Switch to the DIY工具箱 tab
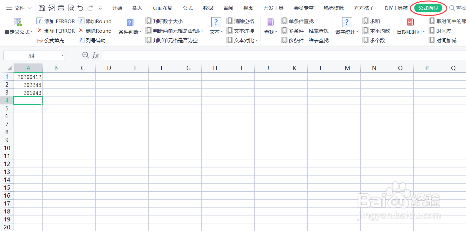The width and height of the screenshot is (466, 231). (x=396, y=8)
